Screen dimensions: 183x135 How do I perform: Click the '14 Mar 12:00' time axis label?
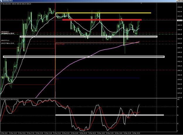pos(110,133)
